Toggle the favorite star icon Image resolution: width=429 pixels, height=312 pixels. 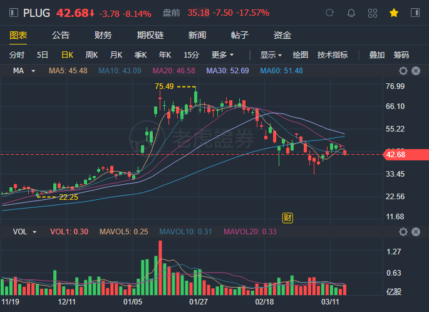[x=393, y=13]
